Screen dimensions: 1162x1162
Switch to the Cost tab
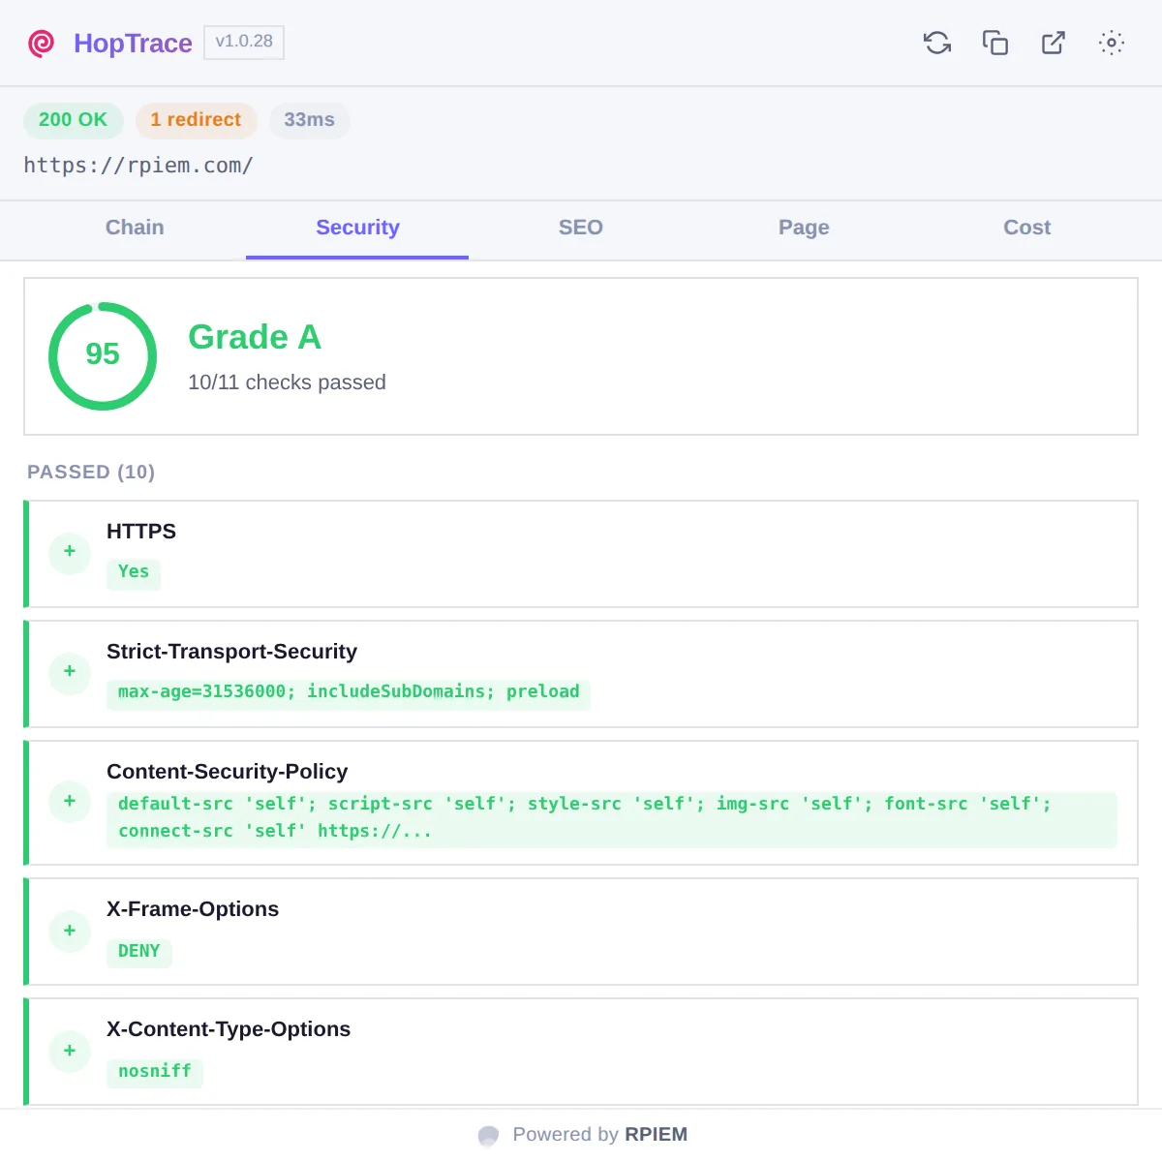click(1026, 229)
